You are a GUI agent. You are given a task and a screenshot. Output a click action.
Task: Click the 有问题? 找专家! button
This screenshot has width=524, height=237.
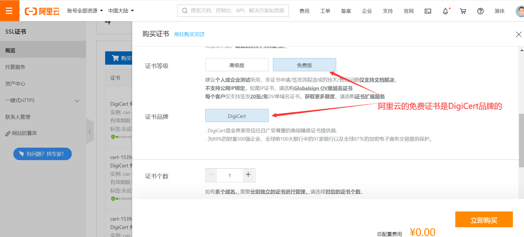point(43,154)
